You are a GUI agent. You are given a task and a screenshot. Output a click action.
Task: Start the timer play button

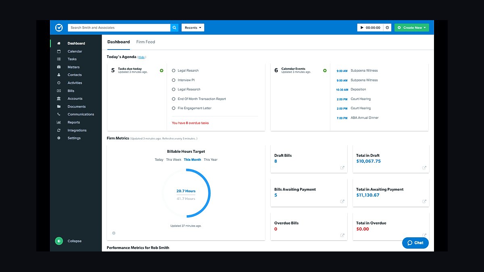pos(361,27)
